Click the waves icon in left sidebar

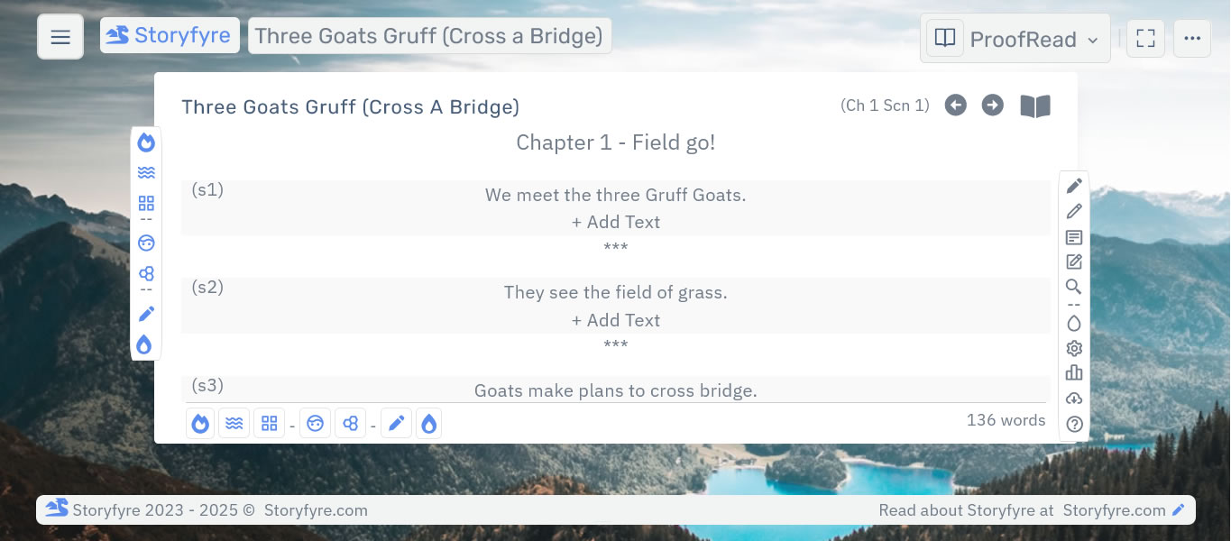click(x=146, y=172)
